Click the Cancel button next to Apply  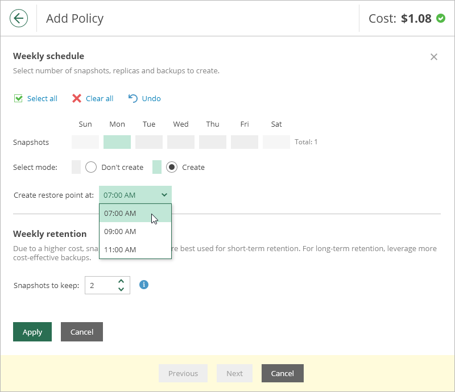82,332
